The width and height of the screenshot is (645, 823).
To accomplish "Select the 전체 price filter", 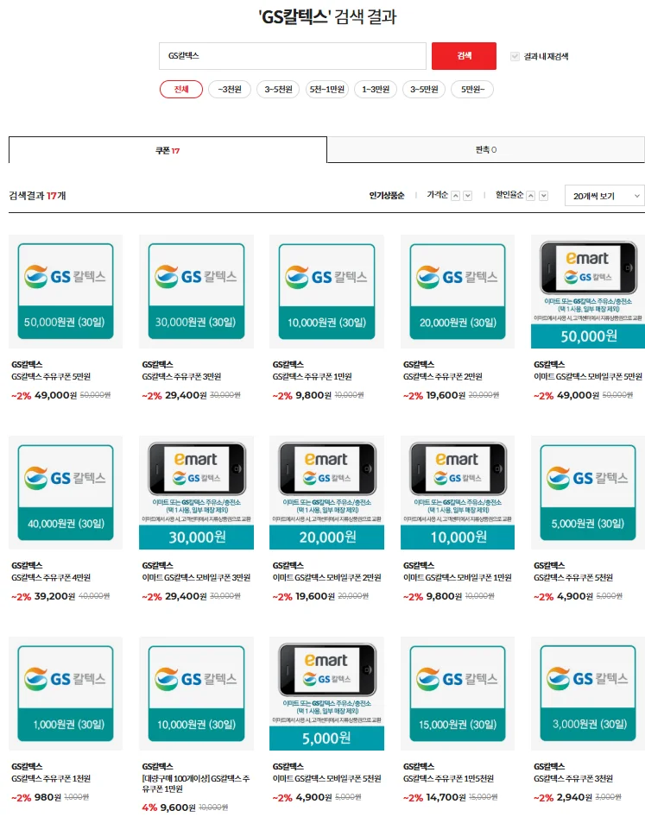I will tap(181, 89).
